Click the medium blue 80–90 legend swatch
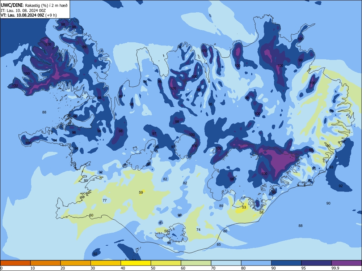362x271 pixels. click(x=256, y=263)
